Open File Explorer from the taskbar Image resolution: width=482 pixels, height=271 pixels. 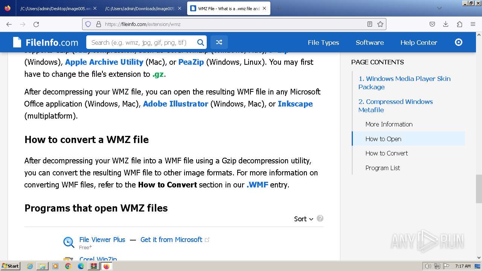pyautogui.click(x=43, y=266)
